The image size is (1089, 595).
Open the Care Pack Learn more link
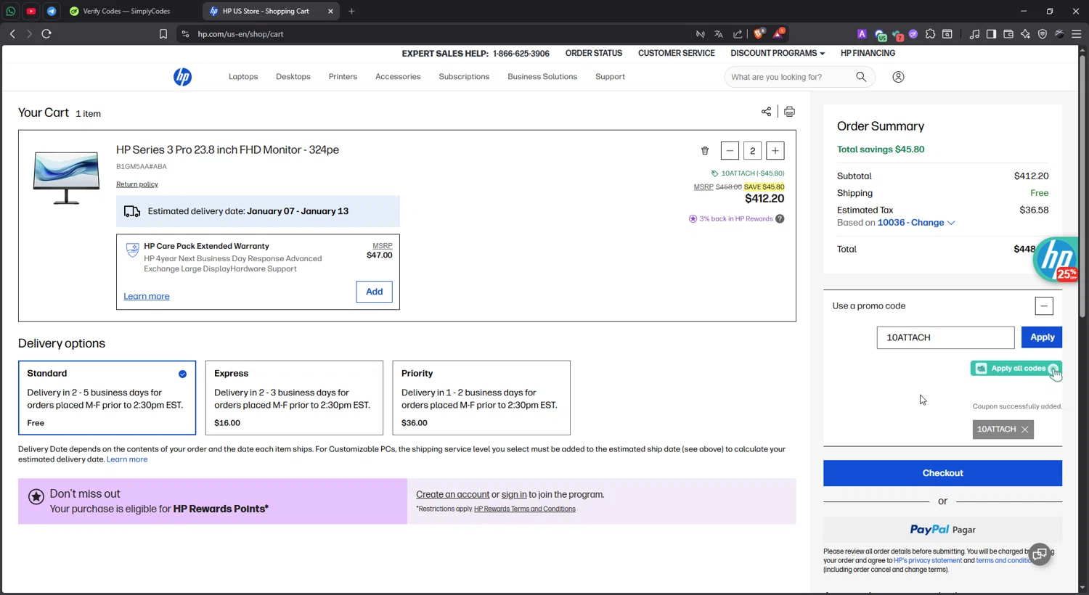click(147, 296)
